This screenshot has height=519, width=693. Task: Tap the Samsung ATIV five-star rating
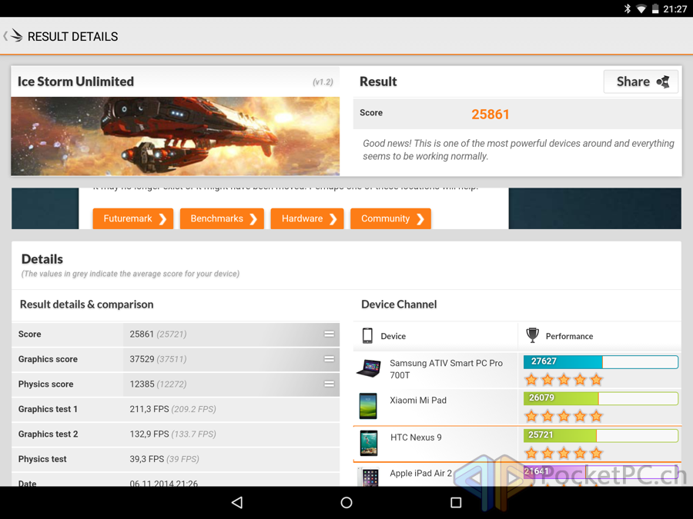pos(564,380)
